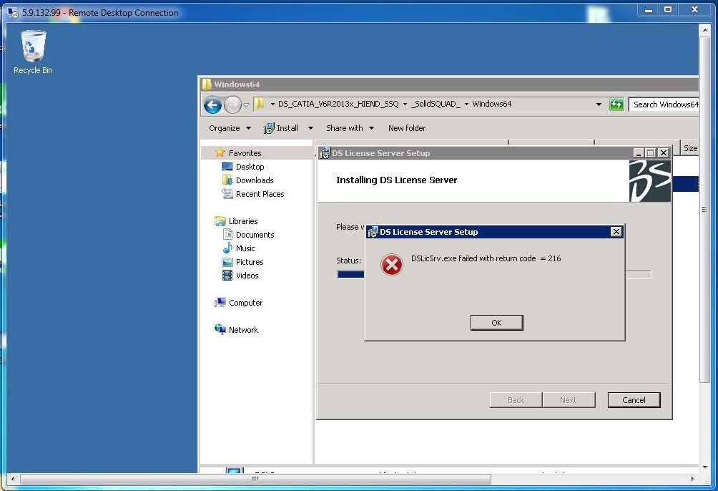Open the Videos library

pyautogui.click(x=247, y=276)
